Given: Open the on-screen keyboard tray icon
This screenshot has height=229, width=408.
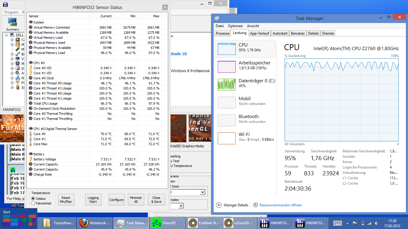Looking at the screenshot, I should pyautogui.click(x=338, y=223).
